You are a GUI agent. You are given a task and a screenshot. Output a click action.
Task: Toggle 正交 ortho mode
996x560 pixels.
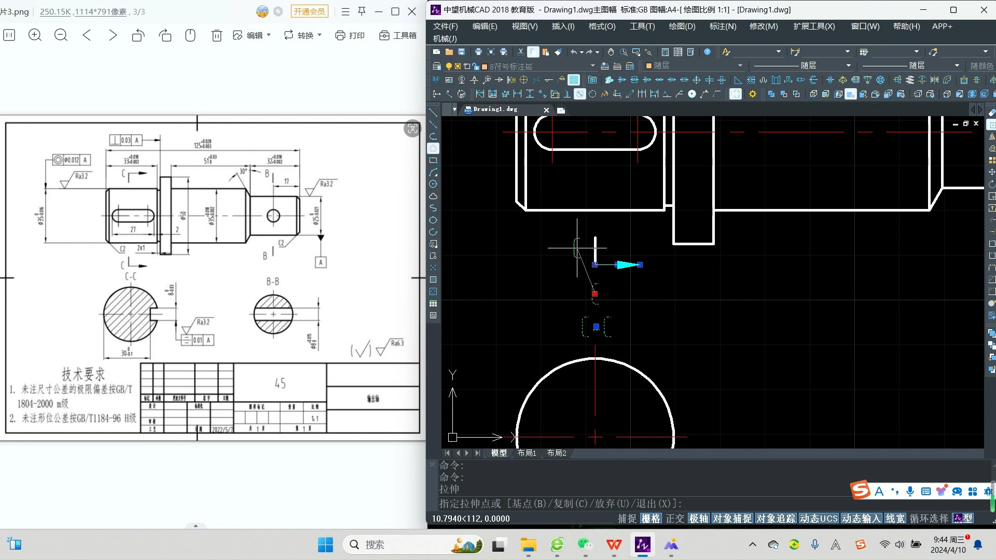point(675,518)
